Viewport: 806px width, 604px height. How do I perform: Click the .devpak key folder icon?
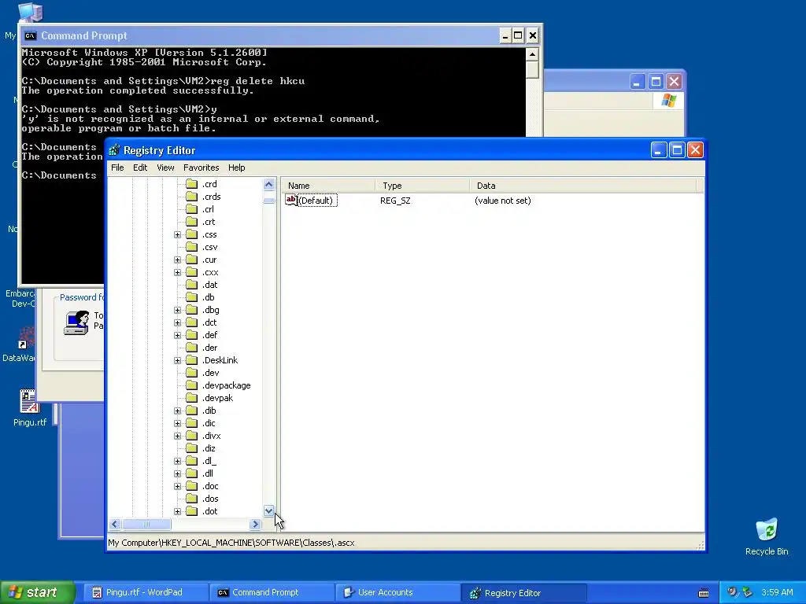coord(192,398)
